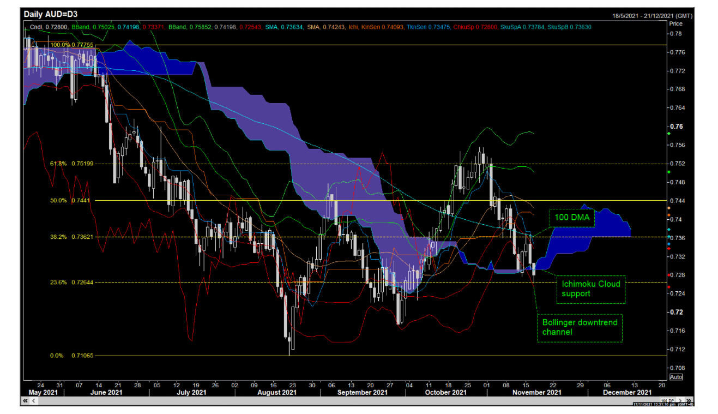Select the second BBand 0.75852 legend entry
This screenshot has width=718, height=414.
[190, 27]
